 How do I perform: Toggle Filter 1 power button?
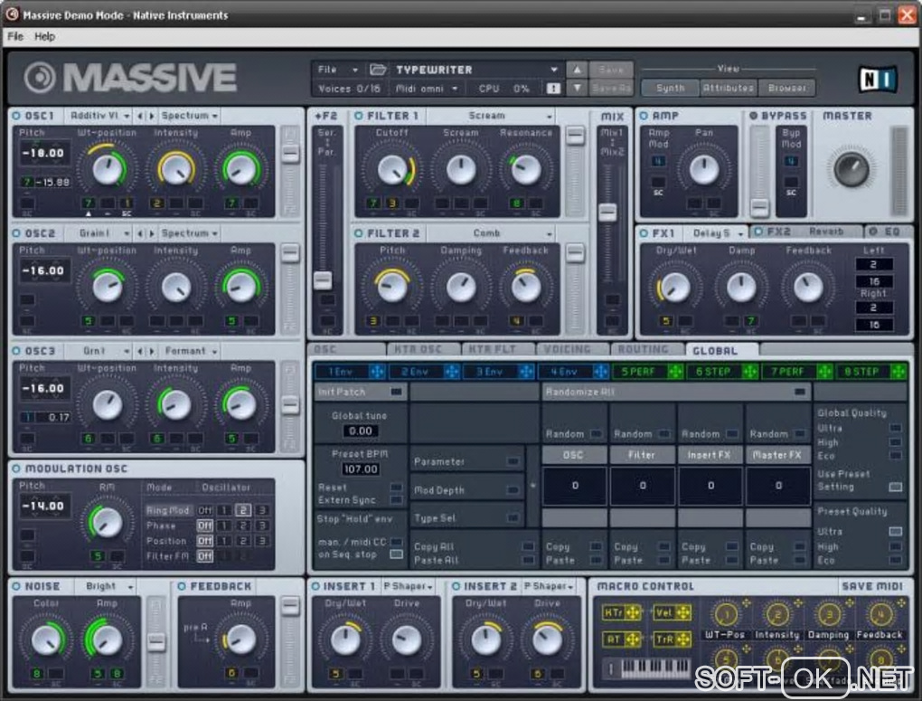pyautogui.click(x=359, y=116)
